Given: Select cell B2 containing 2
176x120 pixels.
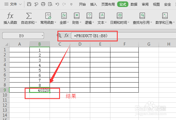Looking at the screenshot, I should coord(40,55).
